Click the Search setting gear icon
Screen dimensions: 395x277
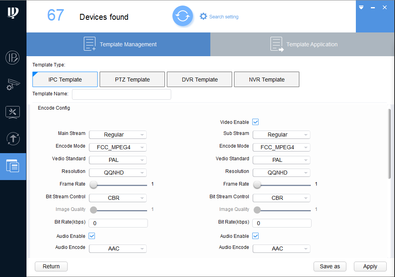point(203,17)
